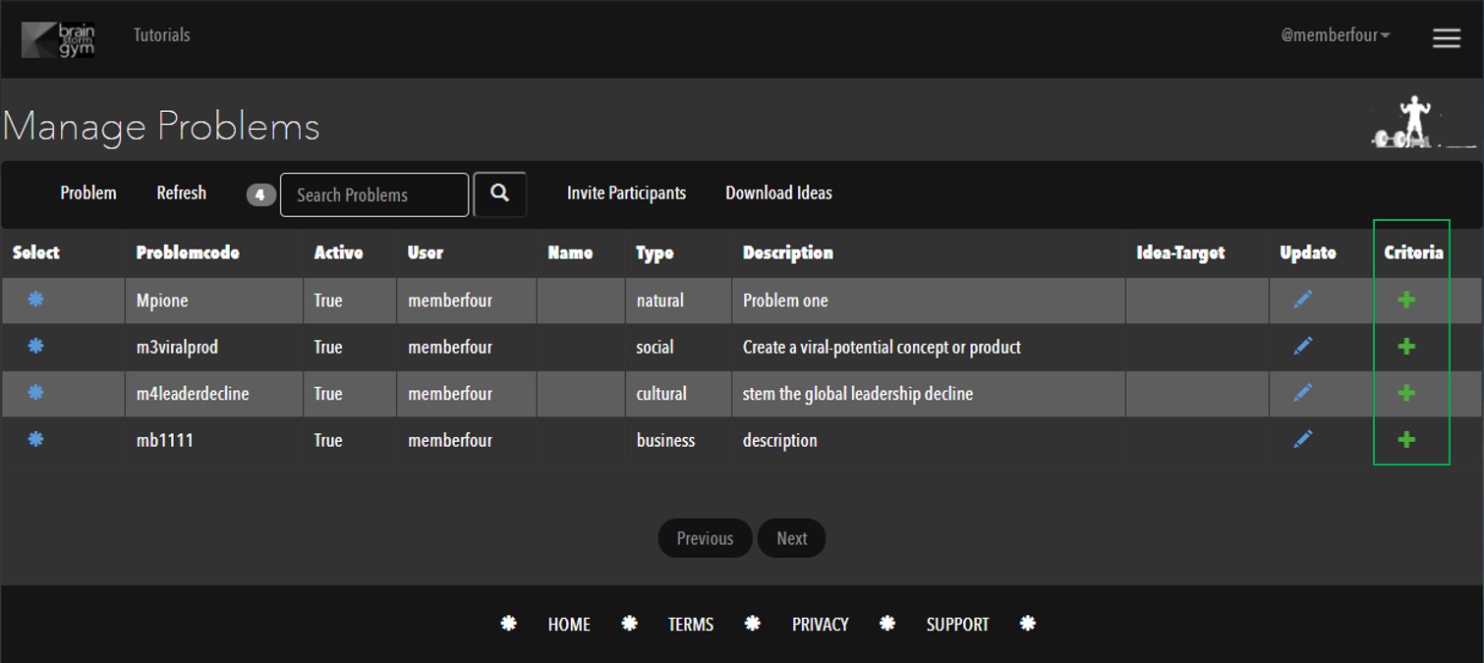Click the 'business' type cell
The height and width of the screenshot is (663, 1484).
point(665,440)
